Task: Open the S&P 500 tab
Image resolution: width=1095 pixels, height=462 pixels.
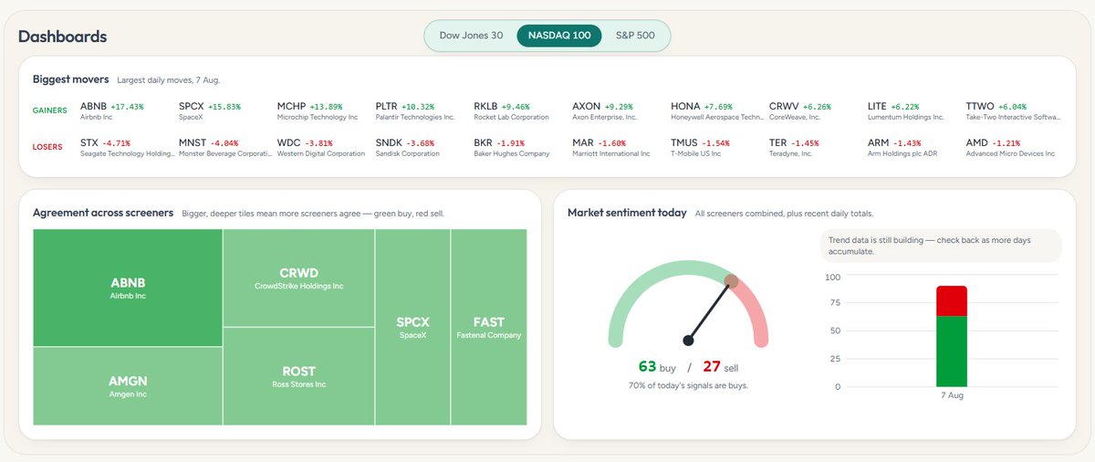Action: point(635,36)
